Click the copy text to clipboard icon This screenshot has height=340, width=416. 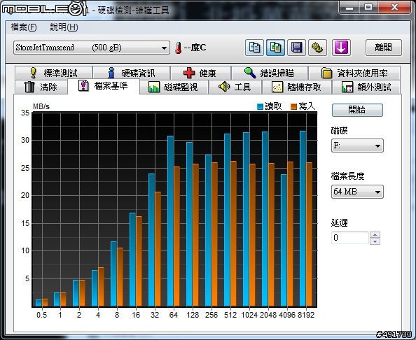coord(254,48)
